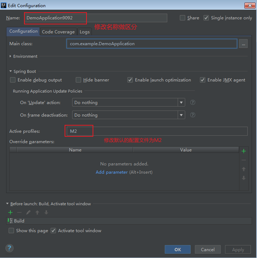Click the Value column header in parameters table

pyautogui.click(x=186, y=150)
